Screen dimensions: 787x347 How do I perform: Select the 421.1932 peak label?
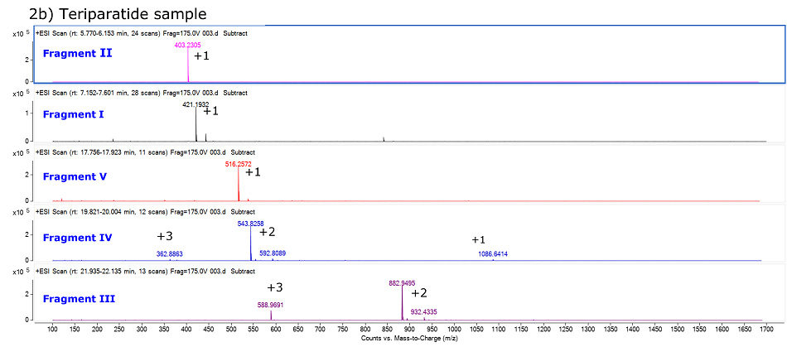[x=196, y=104]
